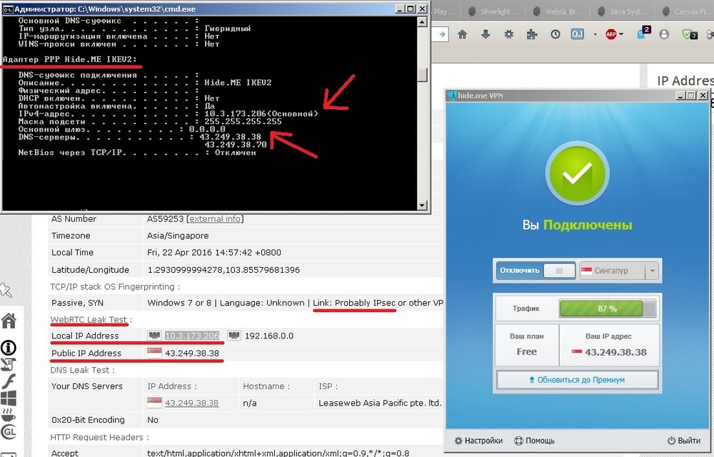Click the gray user profile icon
Screen dimensions: 714x457
tap(664, 34)
